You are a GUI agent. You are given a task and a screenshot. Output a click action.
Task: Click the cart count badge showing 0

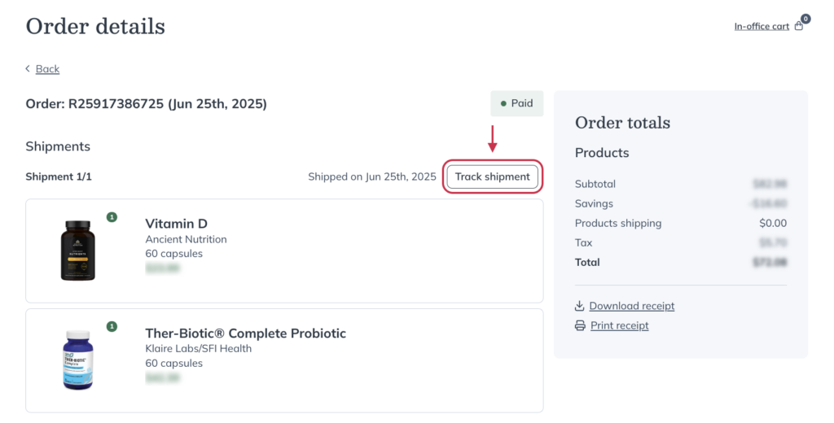[805, 19]
